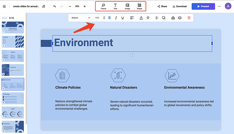Click the left resize handle of title box
This screenshot has height=134, width=234.
point(52,43)
